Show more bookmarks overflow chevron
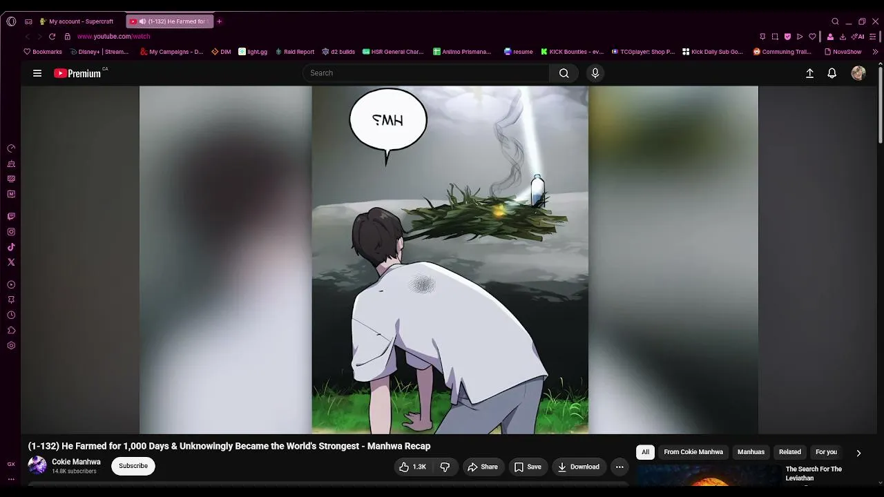The width and height of the screenshot is (884, 497). click(x=876, y=52)
